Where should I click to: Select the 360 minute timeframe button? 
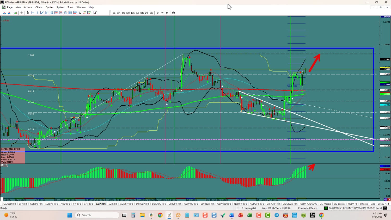coord(151,13)
